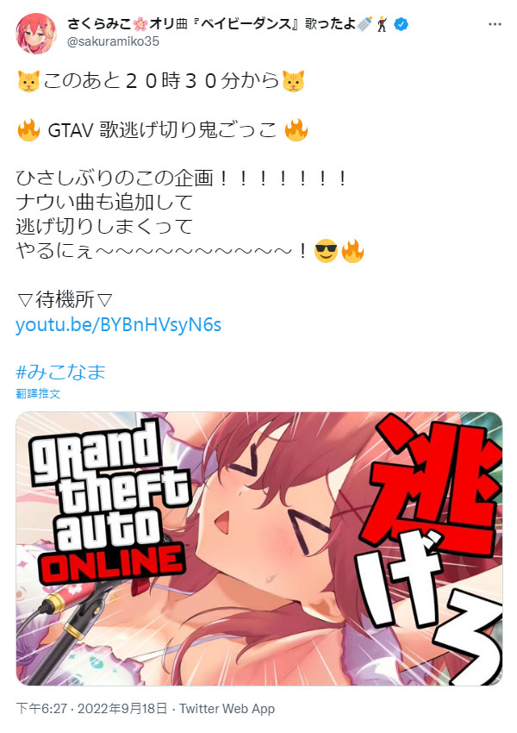The height and width of the screenshot is (733, 517).
Task: Click the fire emoji before GTAV
Action: [x=28, y=130]
